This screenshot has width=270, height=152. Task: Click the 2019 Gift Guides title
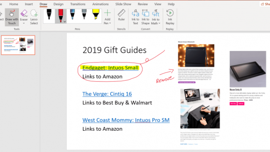pos(115,50)
